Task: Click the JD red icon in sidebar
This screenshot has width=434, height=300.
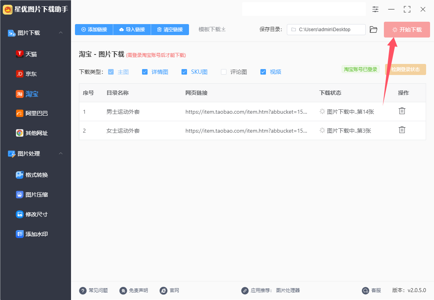Action: pos(19,74)
